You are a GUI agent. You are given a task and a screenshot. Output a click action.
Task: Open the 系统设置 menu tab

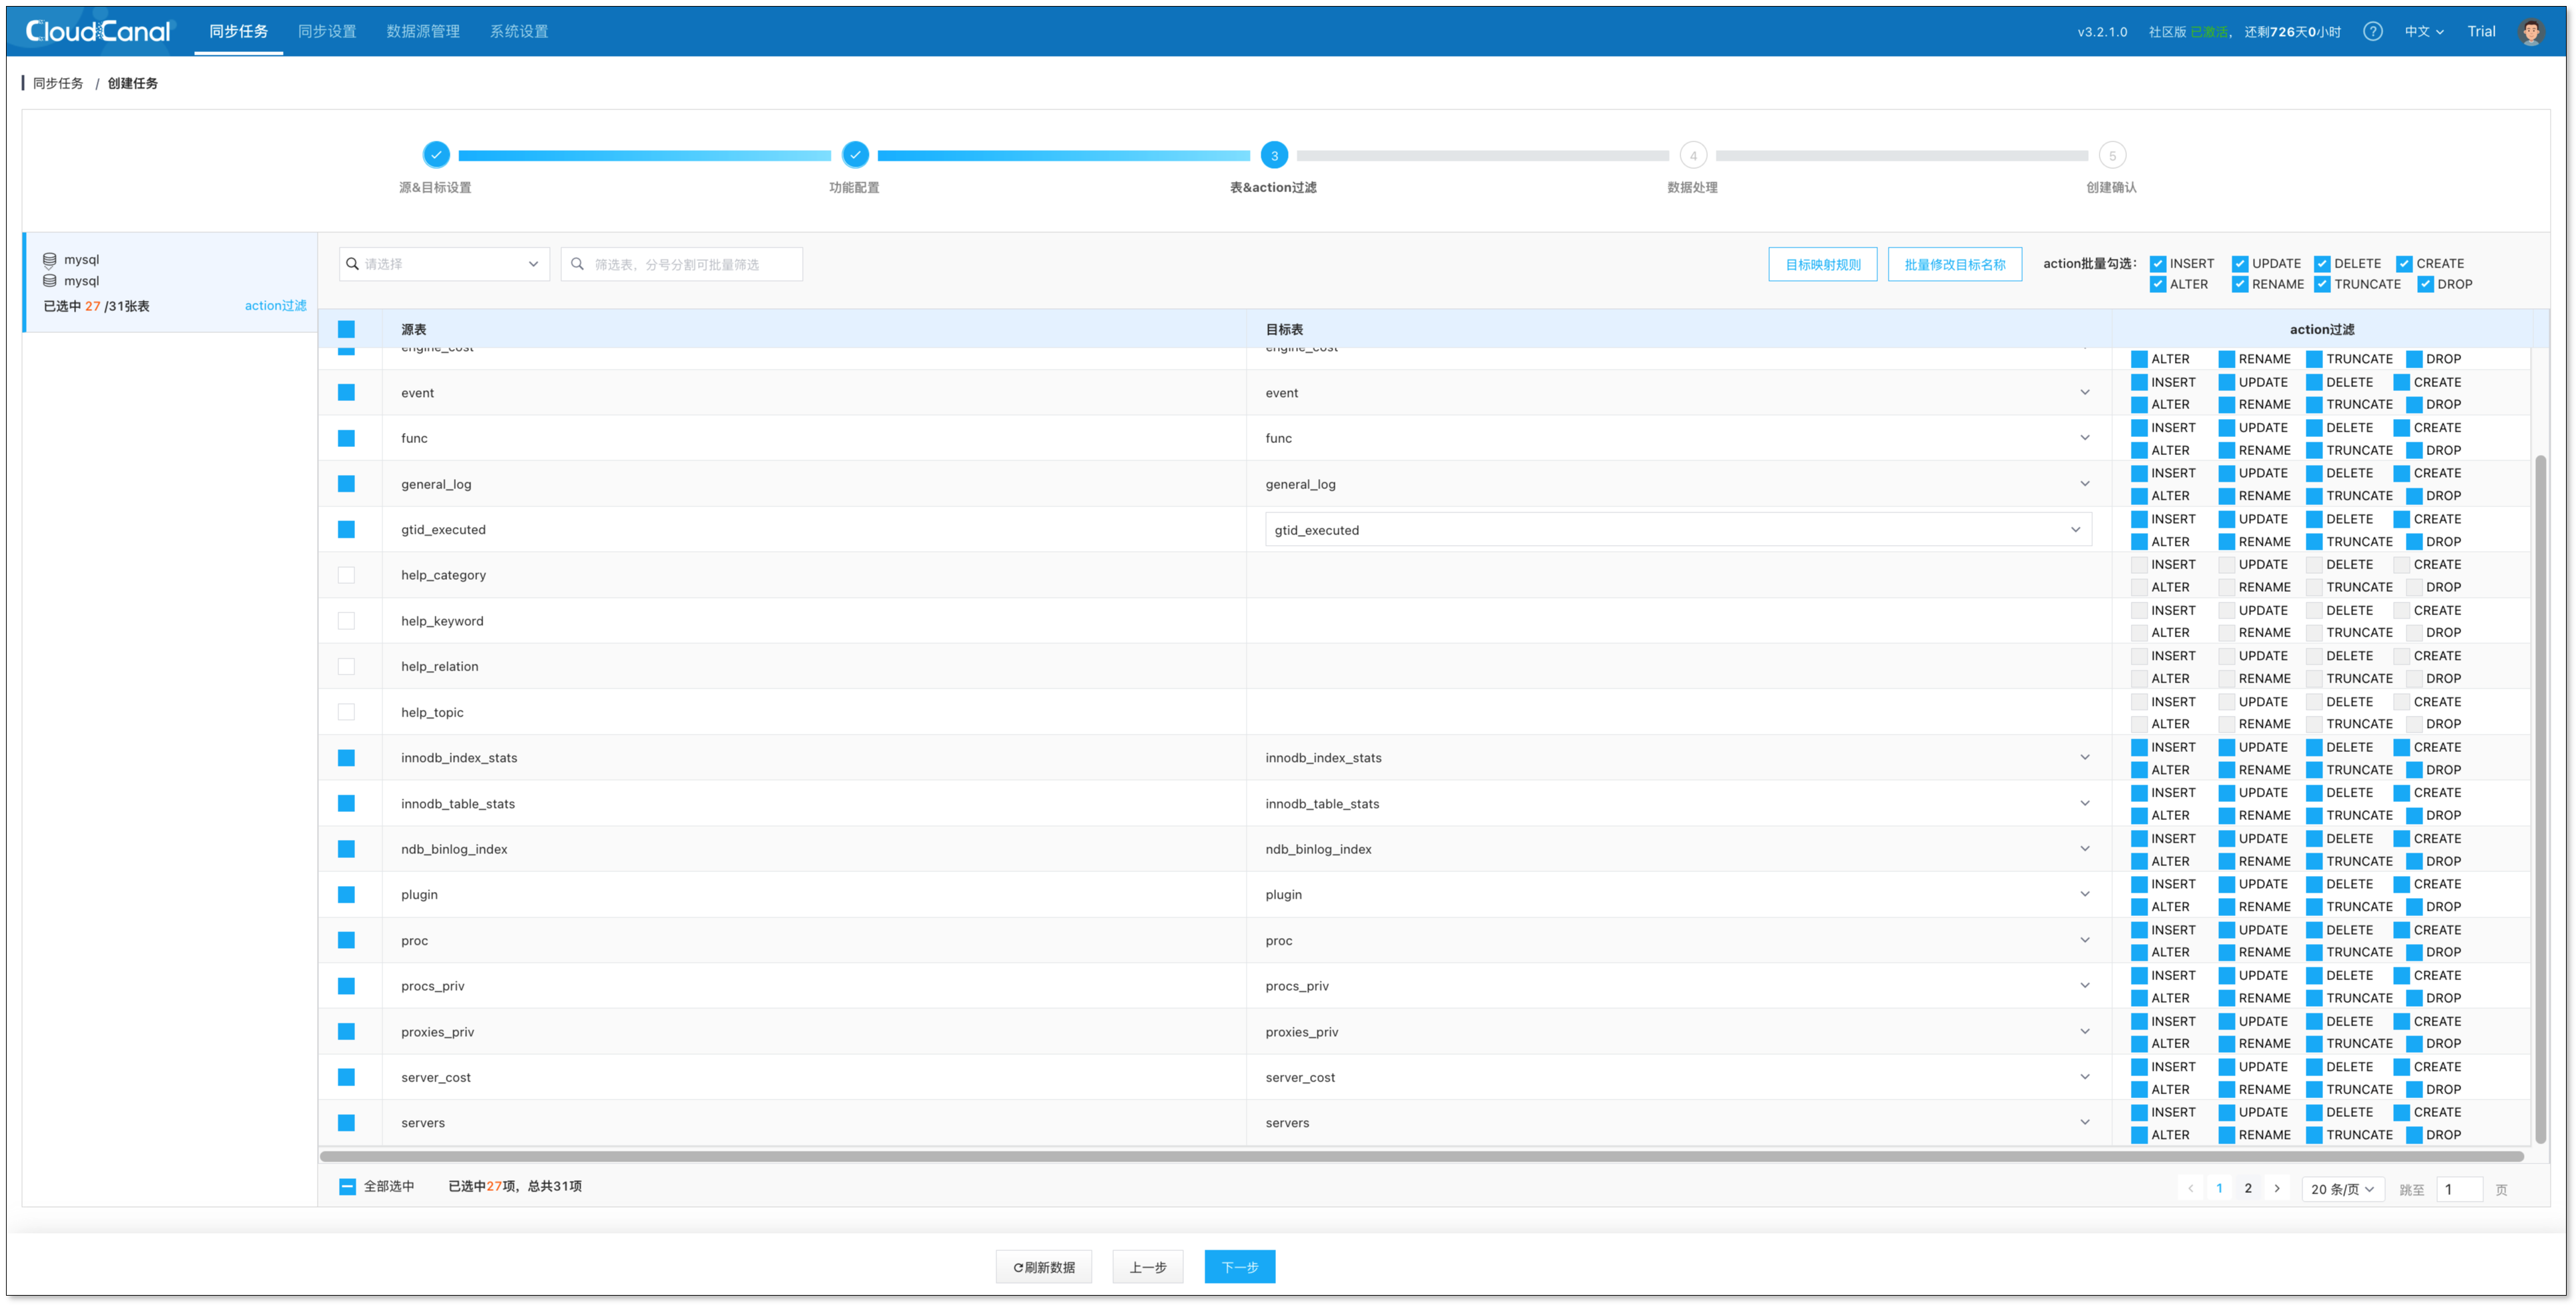click(x=518, y=31)
